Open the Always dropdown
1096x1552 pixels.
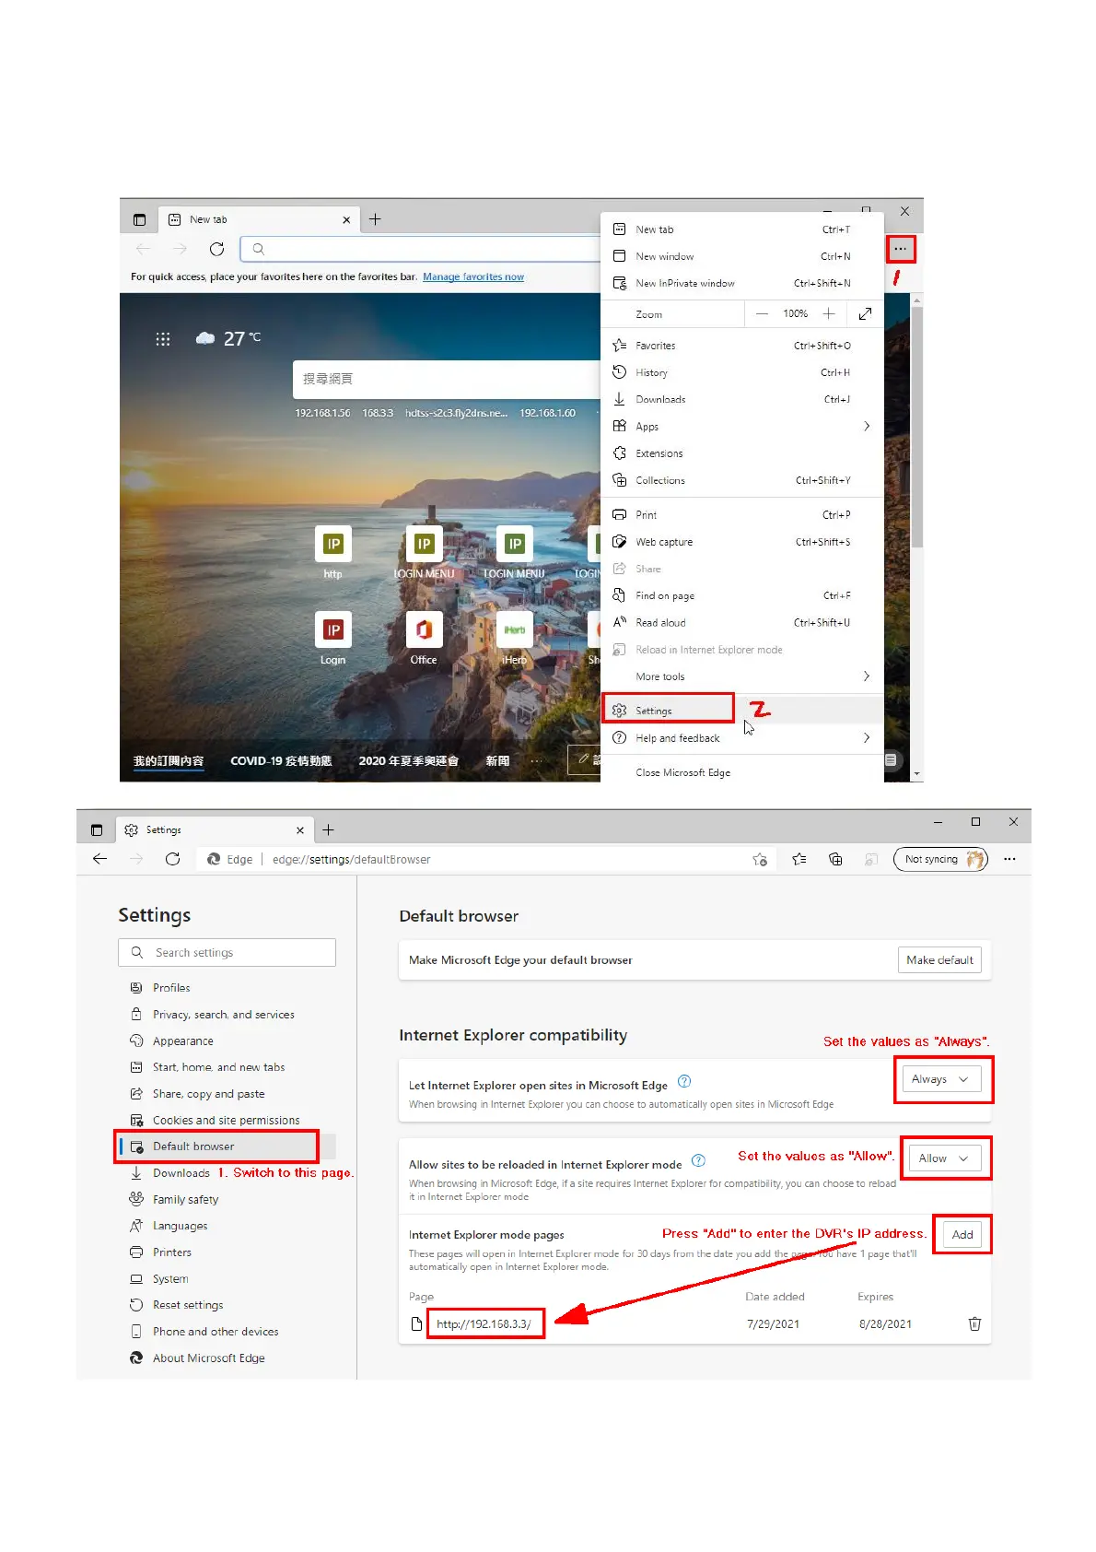(940, 1079)
